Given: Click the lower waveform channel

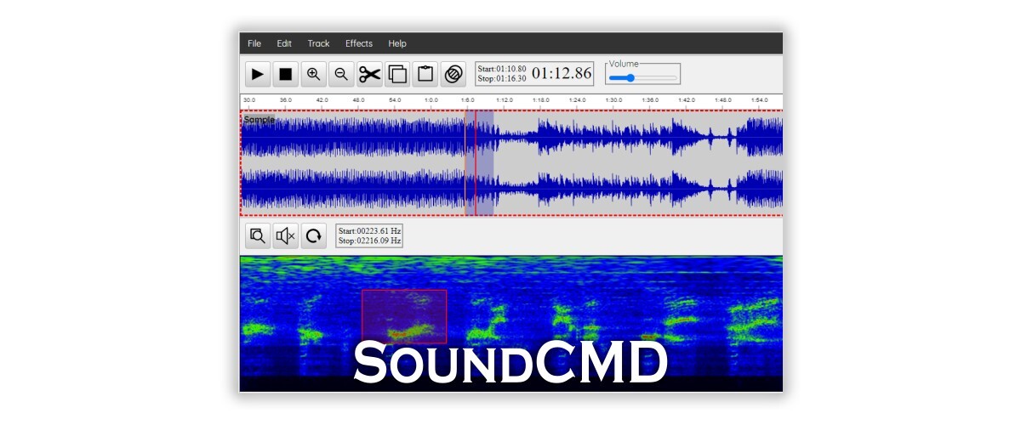Looking at the screenshot, I should click(512, 190).
